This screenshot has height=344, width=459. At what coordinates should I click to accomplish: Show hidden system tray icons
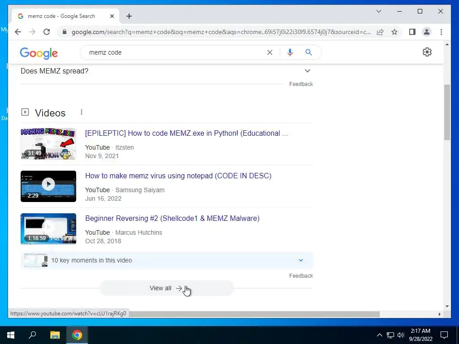379,335
